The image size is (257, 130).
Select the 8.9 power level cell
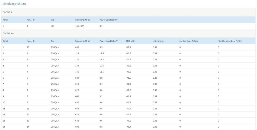click(x=101, y=26)
